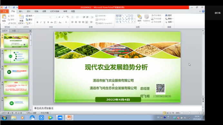Click notes area to add notes

point(117,108)
